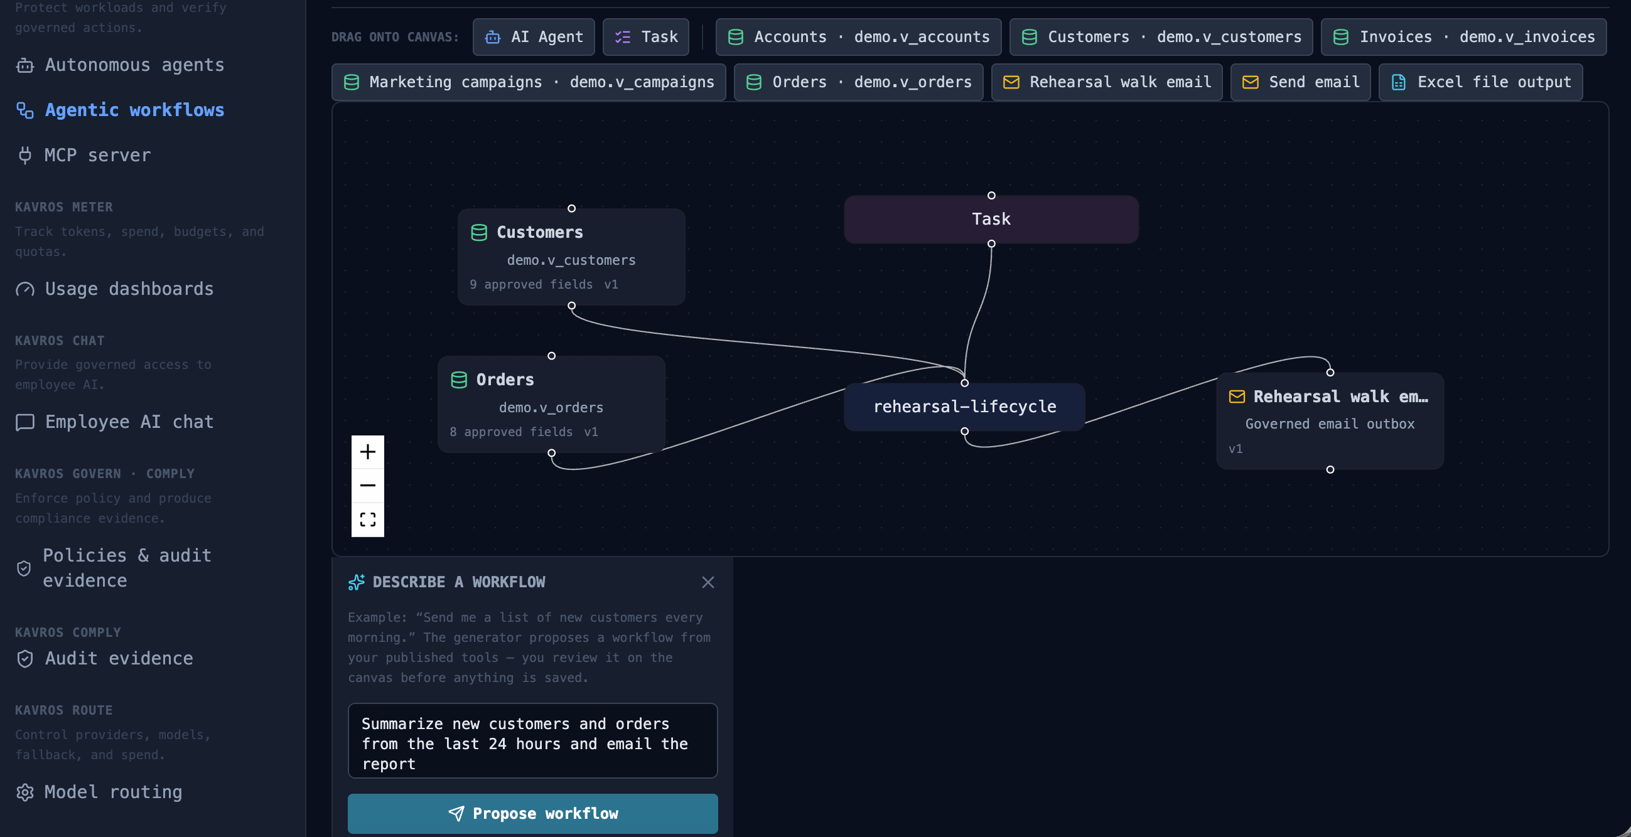Select the Orders node on canvas
Image resolution: width=1631 pixels, height=837 pixels.
(551, 404)
